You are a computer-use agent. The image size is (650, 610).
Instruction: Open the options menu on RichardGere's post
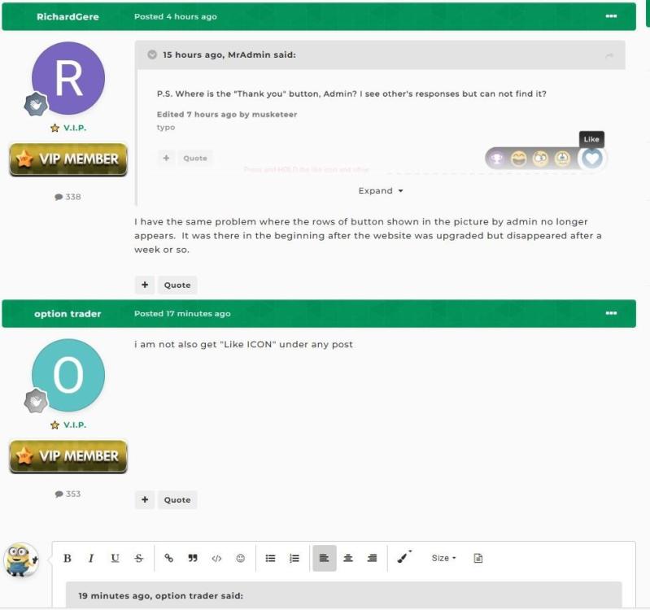click(611, 16)
